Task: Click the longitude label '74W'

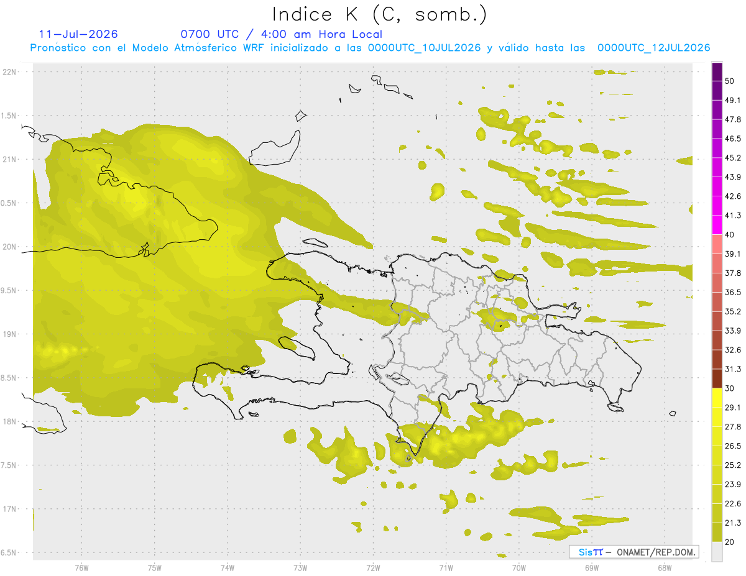Action: pyautogui.click(x=228, y=568)
